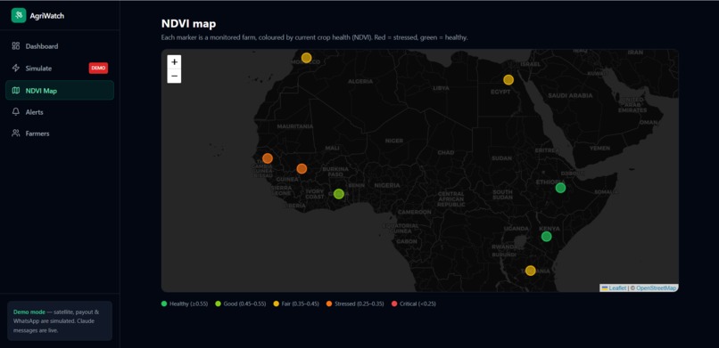Select the light-green farm marker in Ghana

click(x=339, y=194)
